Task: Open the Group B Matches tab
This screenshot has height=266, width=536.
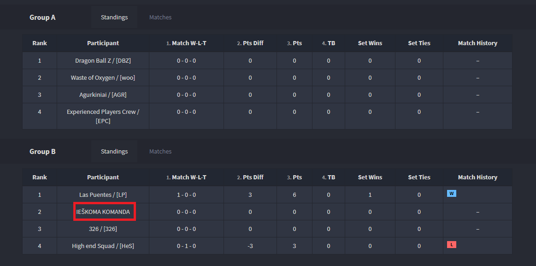Action: (x=160, y=151)
